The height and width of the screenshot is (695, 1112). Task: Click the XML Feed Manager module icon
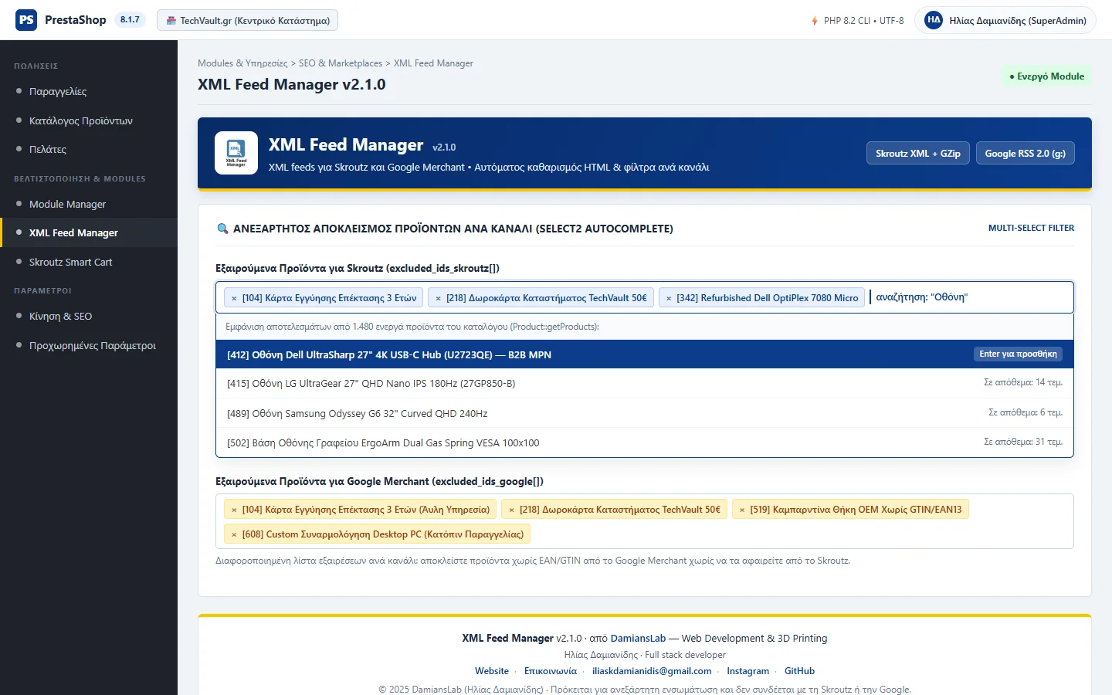click(x=236, y=153)
